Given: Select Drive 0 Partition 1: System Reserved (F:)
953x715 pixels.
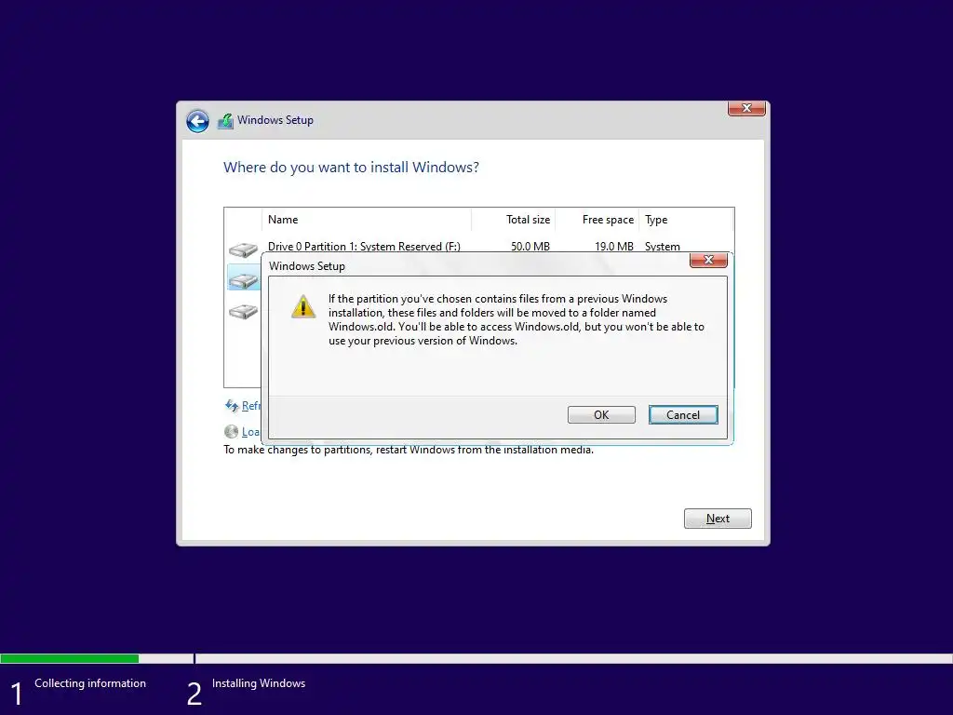Looking at the screenshot, I should 364,246.
